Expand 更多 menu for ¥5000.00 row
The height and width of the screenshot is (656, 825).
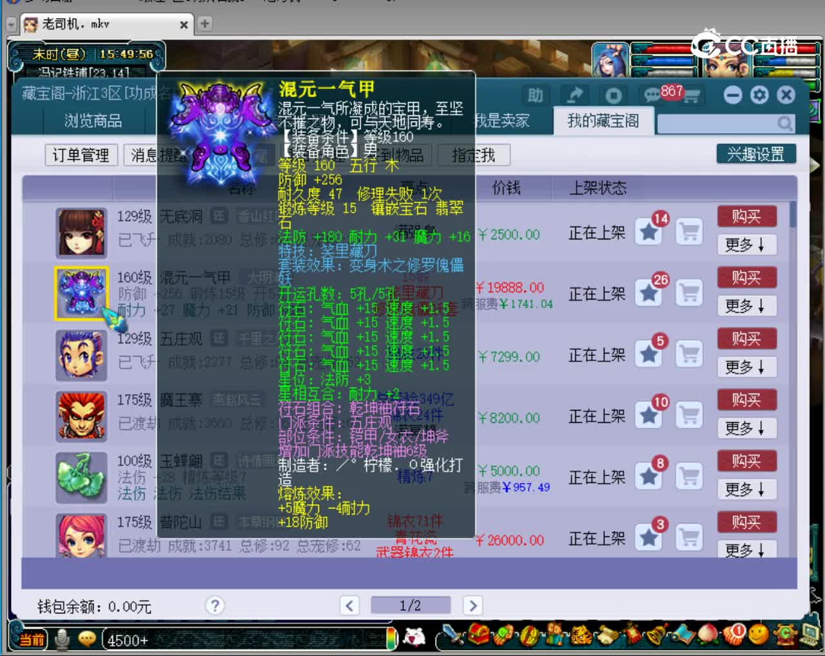[746, 490]
